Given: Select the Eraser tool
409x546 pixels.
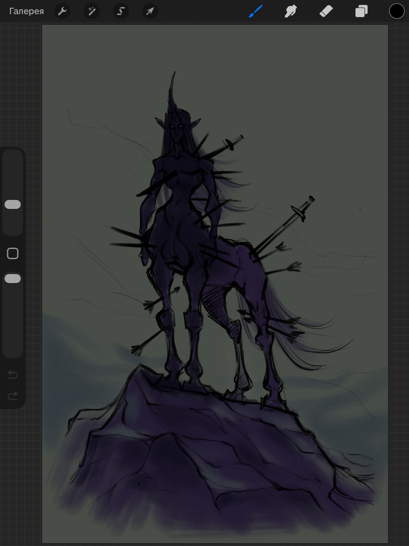Looking at the screenshot, I should (x=326, y=11).
